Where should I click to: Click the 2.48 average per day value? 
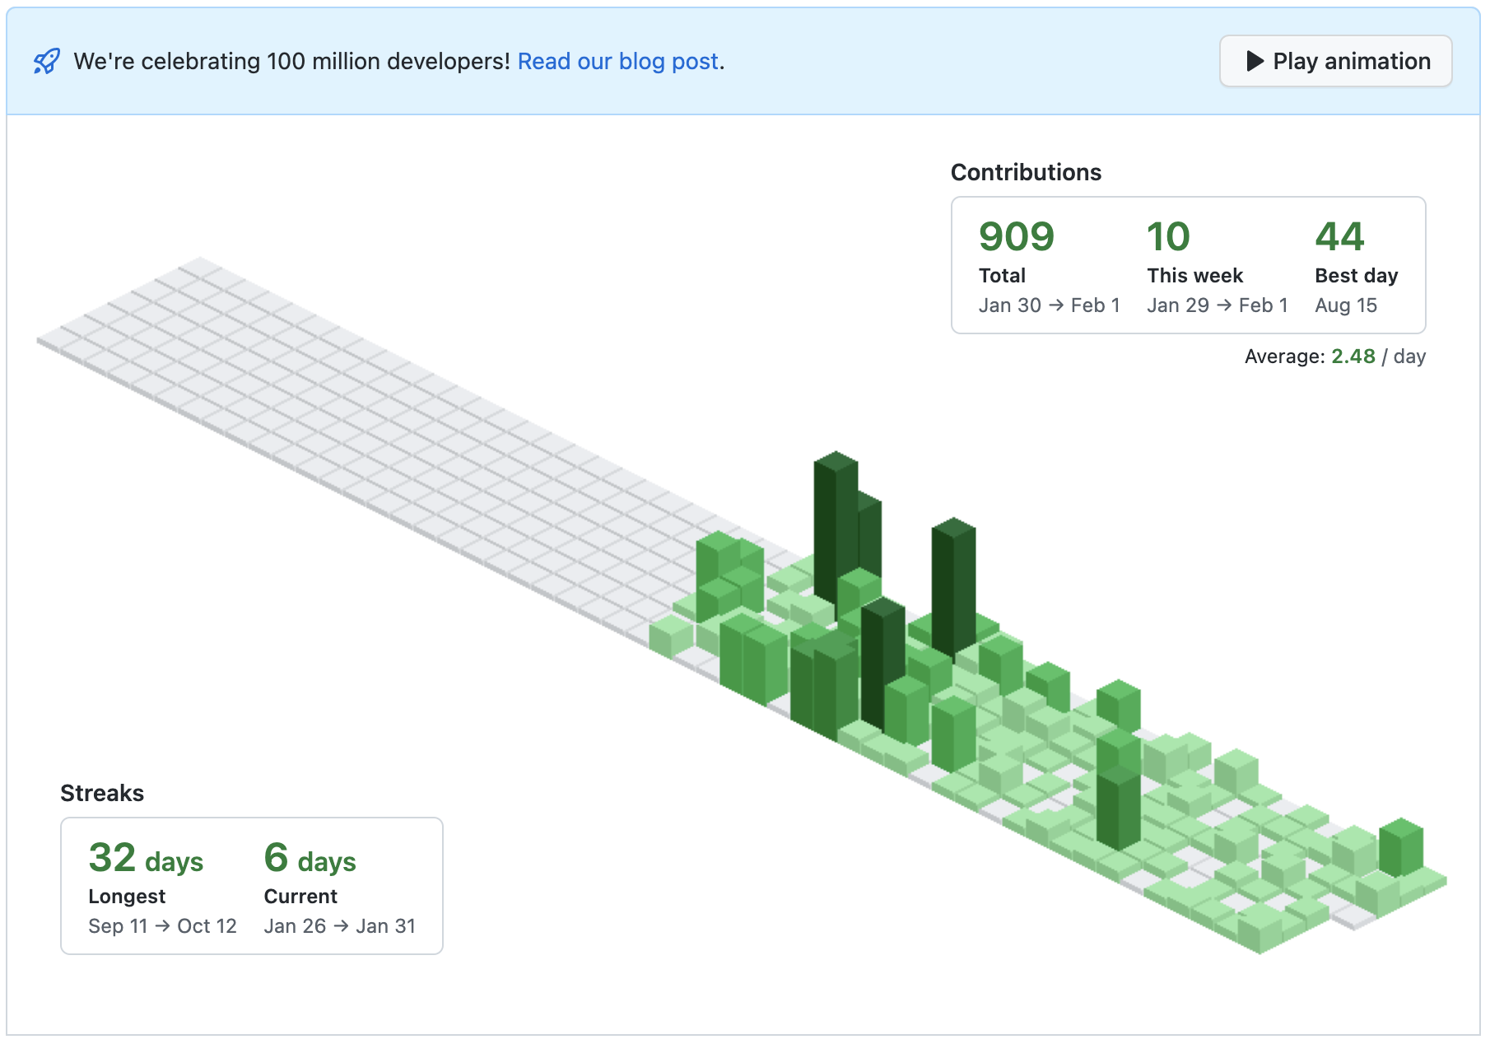(x=1353, y=357)
